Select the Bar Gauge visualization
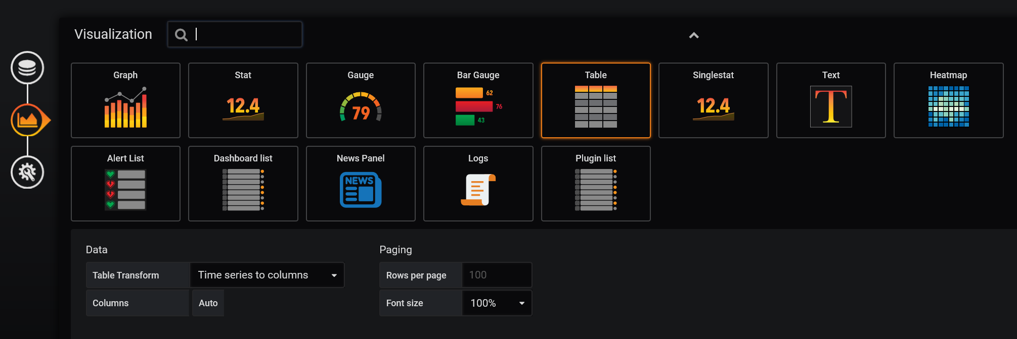Viewport: 1017px width, 339px height. pos(478,100)
